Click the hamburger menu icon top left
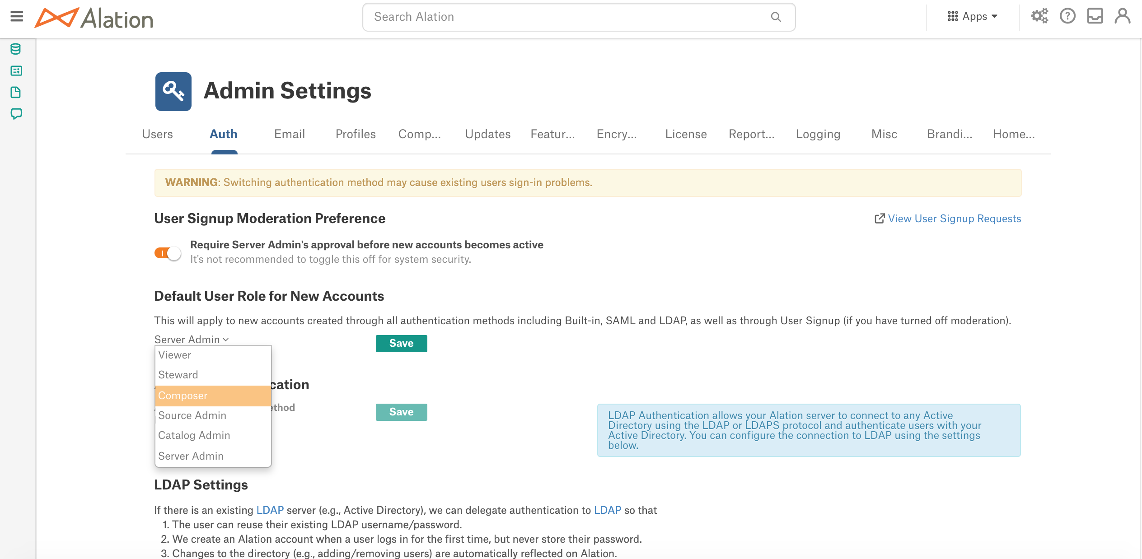 click(x=16, y=16)
